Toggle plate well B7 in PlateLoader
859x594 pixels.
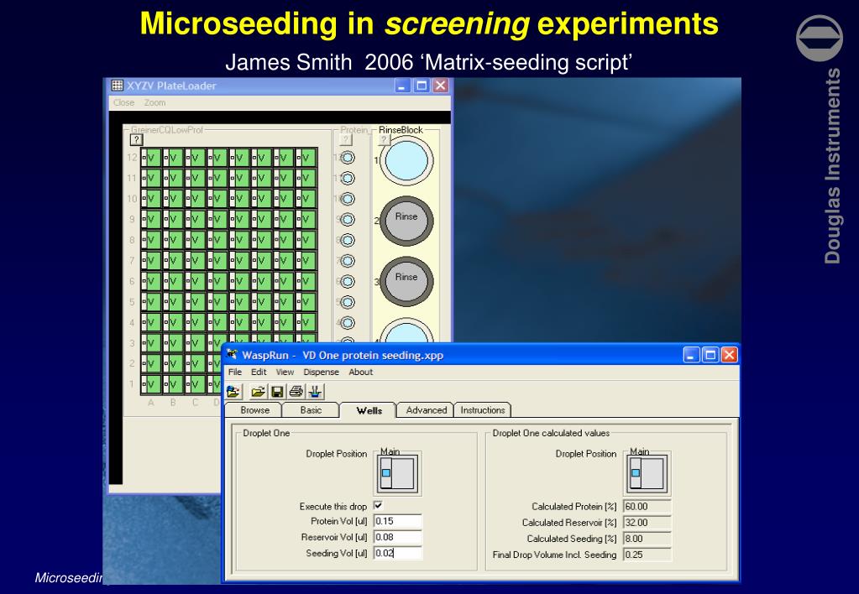pyautogui.click(x=173, y=261)
